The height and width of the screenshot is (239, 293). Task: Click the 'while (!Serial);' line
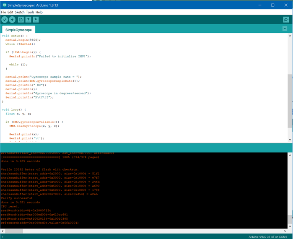20,44
